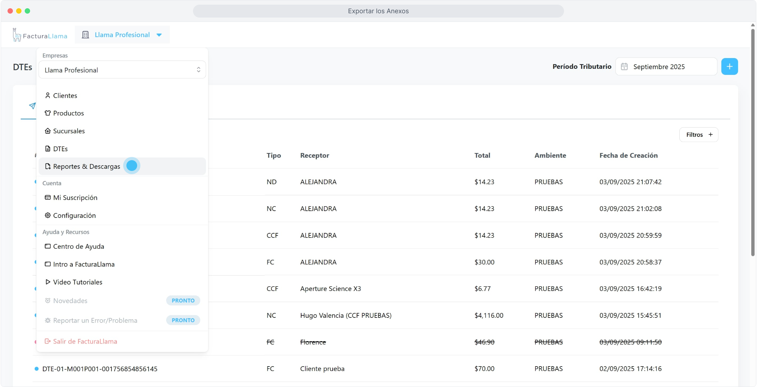Click the Filtros button
Screen dimensions: 757x387
pyautogui.click(x=698, y=135)
